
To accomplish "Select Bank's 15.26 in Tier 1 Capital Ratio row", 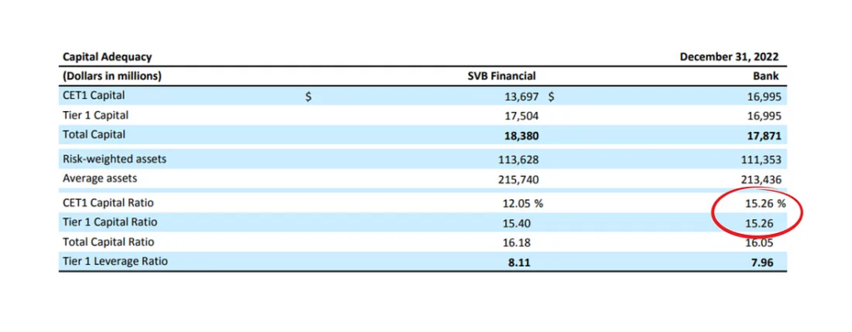I will point(760,223).
